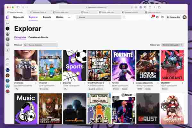The height and width of the screenshot is (128, 192).
Task: Open the League of Legends thumbnail
Action: [x=148, y=65]
